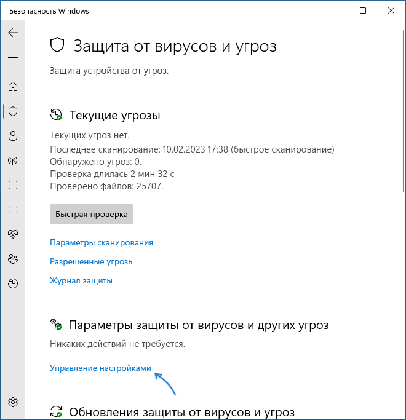Click the Текущие угрозы clock icon
This screenshot has height=420, width=406.
(56, 114)
